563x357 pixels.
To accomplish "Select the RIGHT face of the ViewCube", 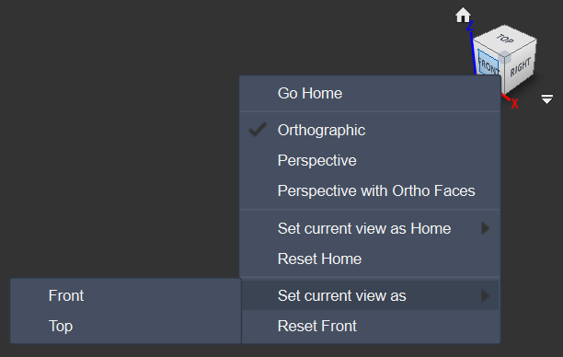I will (x=521, y=67).
